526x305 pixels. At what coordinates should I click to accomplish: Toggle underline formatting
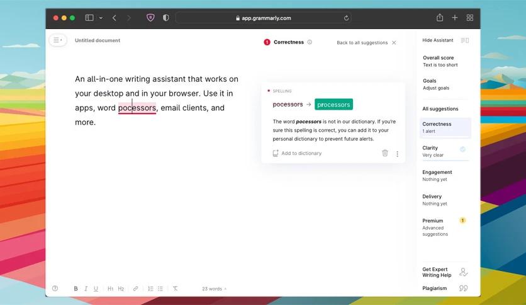96,289
